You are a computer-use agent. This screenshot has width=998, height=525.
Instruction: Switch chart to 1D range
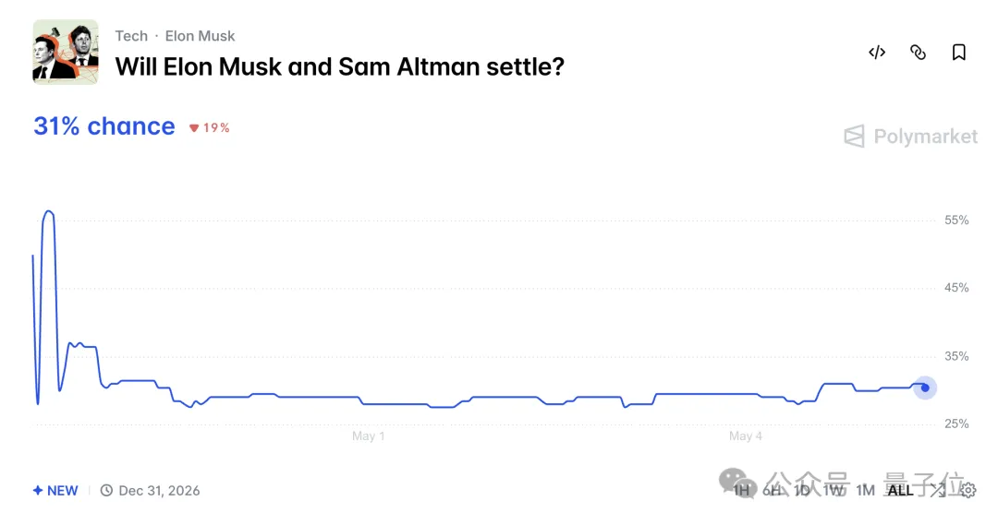coord(802,490)
